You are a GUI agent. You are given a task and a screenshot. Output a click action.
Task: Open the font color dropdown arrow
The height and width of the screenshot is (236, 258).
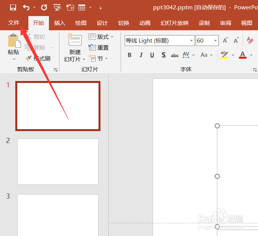[251, 55]
